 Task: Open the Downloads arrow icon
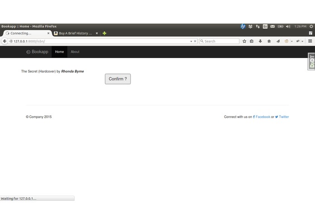pyautogui.click(x=260, y=41)
